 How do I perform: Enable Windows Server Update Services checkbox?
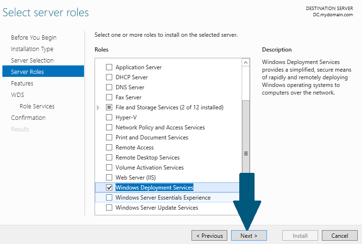point(109,208)
